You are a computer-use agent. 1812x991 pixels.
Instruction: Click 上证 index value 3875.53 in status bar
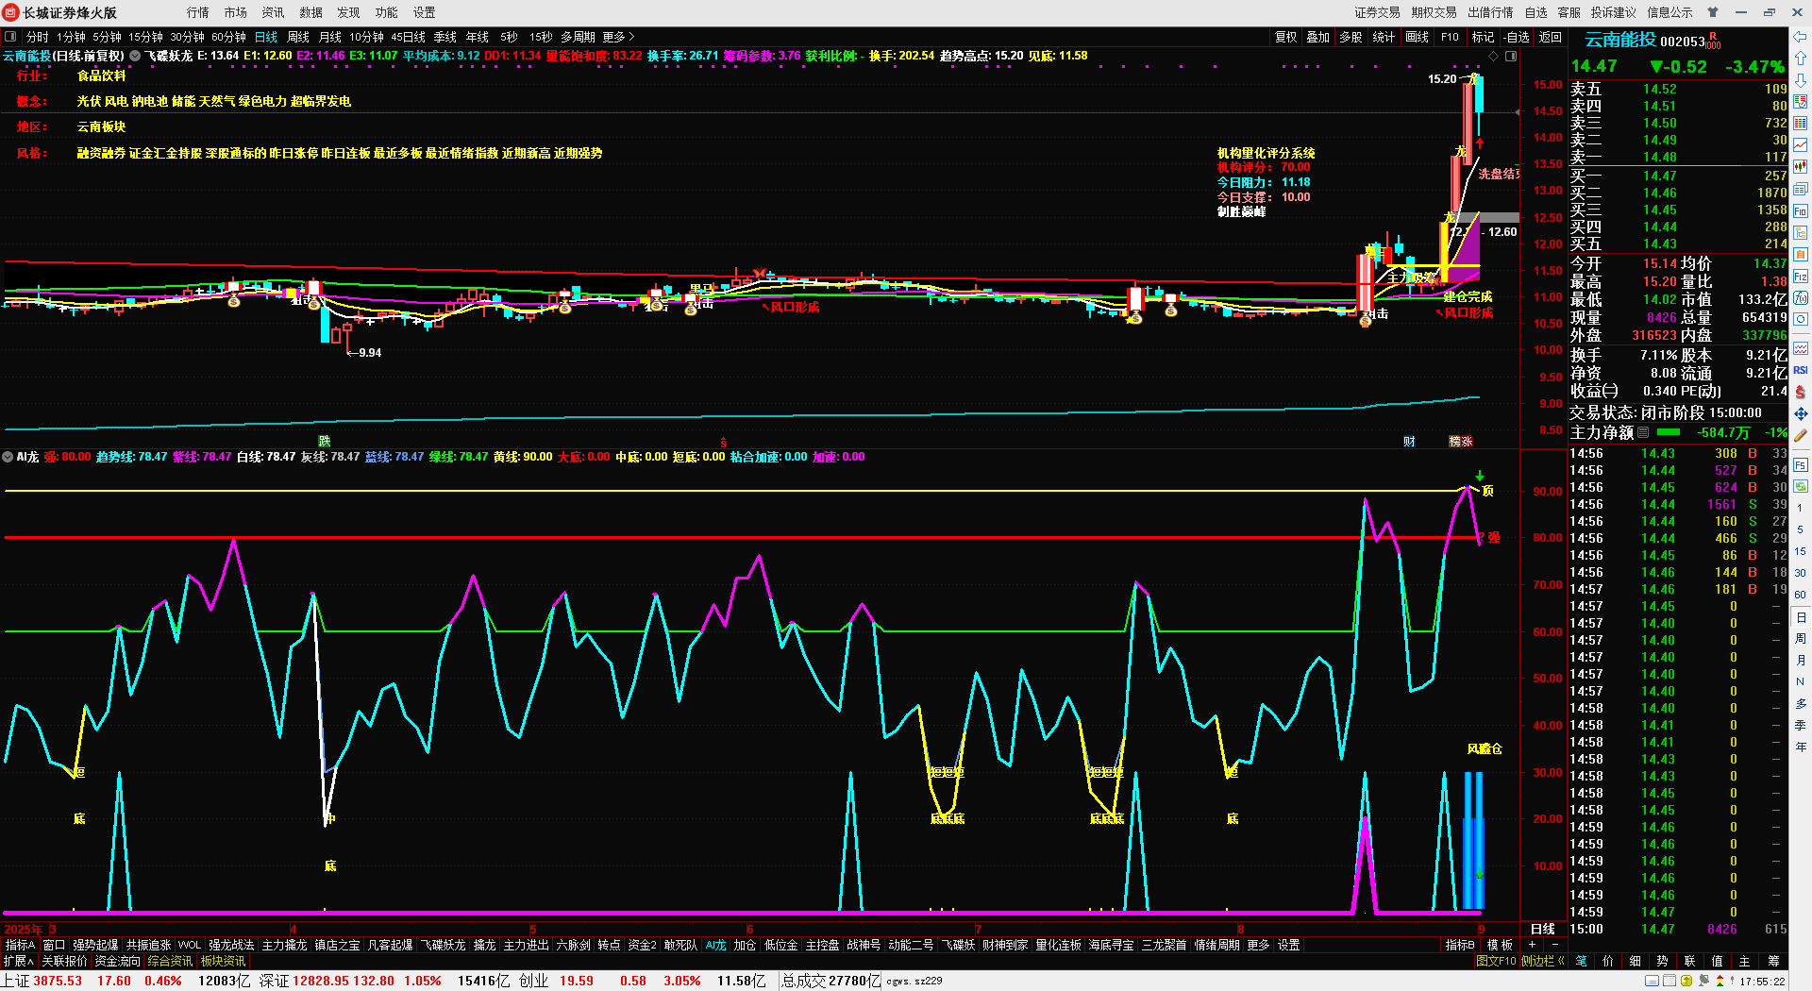pyautogui.click(x=58, y=981)
